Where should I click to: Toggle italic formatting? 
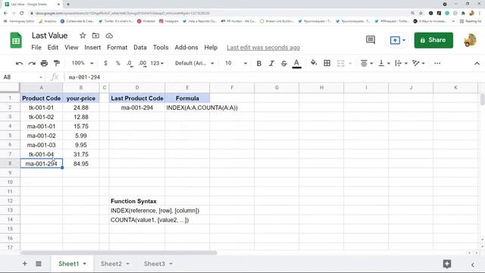pos(271,64)
